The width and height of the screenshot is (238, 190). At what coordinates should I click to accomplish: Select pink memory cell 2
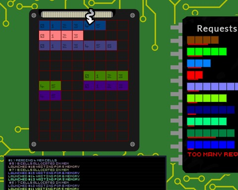[x=66, y=36]
